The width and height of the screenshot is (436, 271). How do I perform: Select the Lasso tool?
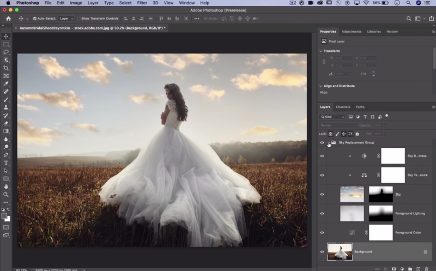[x=6, y=52]
